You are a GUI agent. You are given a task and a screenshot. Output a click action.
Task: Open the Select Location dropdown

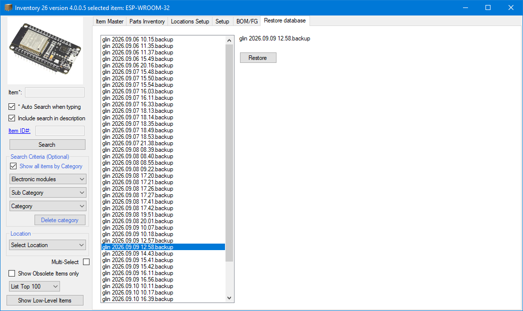47,245
